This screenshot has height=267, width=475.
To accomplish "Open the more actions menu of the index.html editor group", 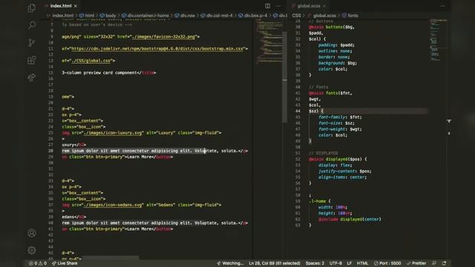I will (278, 6).
